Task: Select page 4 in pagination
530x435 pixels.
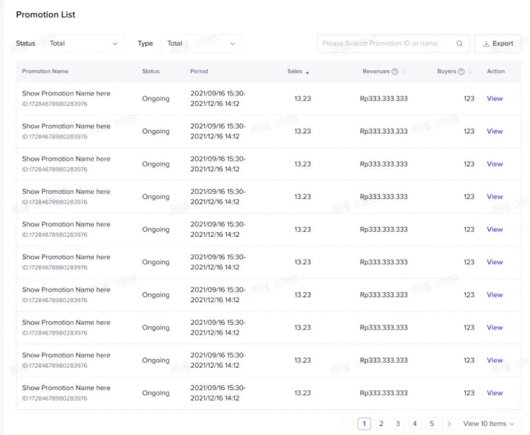Action: pyautogui.click(x=415, y=424)
